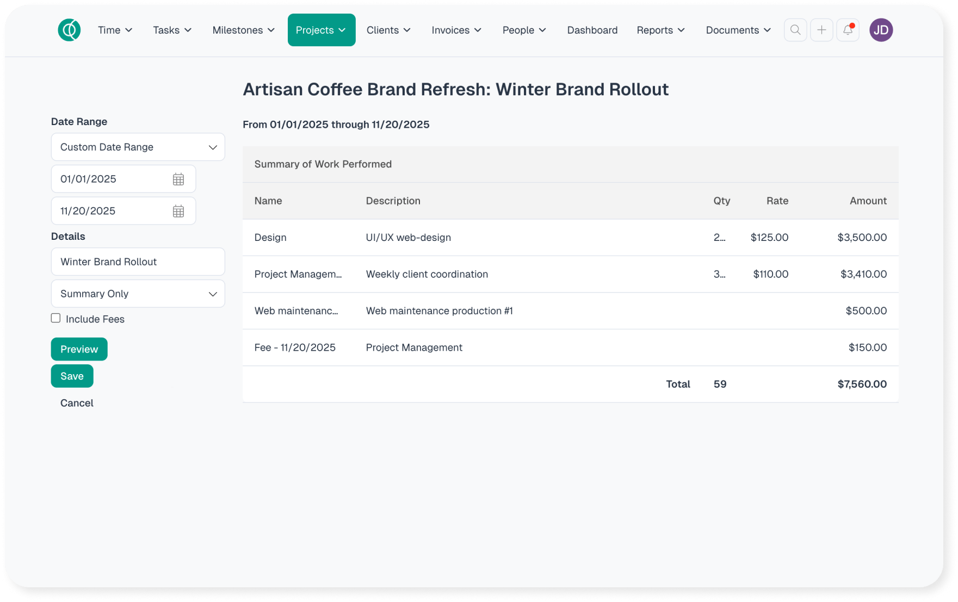Open the notifications bell
Screen dimensions: 958x602
pos(848,30)
